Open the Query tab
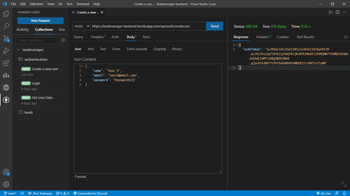This screenshot has height=196, width=350. (x=78, y=37)
